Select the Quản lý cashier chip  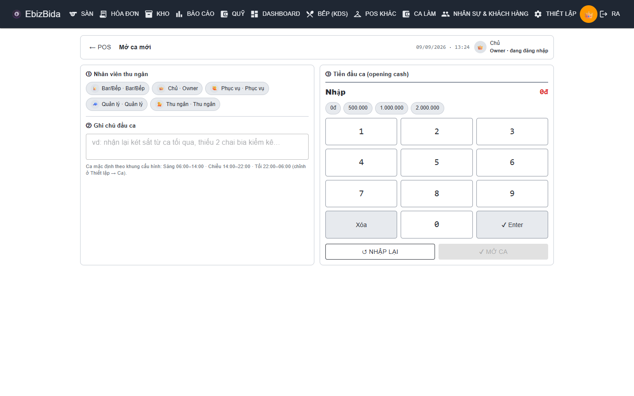(x=117, y=104)
